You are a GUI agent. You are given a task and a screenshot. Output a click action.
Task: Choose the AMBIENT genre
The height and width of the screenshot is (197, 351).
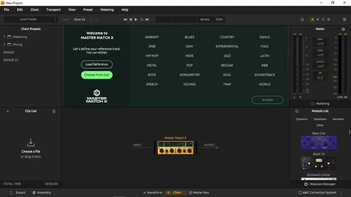[152, 37]
